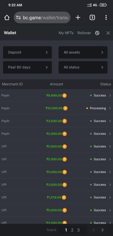Expand the Past 60 days filter
The width and height of the screenshot is (113, 236).
coord(28,67)
